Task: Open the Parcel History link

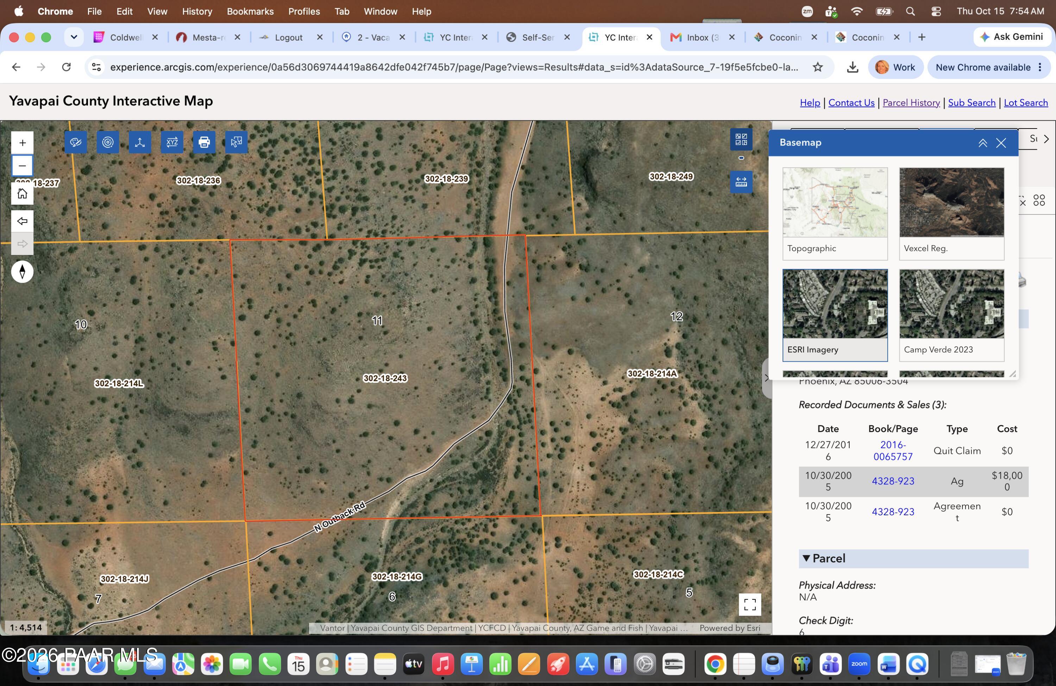Action: click(x=911, y=102)
